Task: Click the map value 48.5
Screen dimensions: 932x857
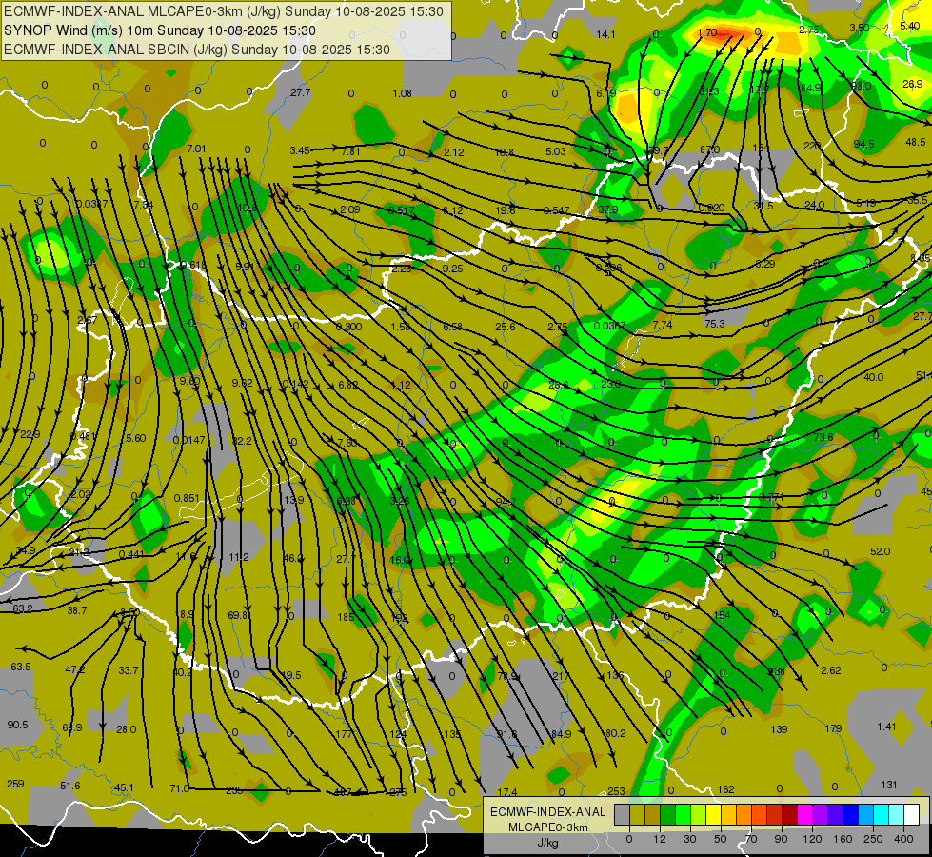Action: click(916, 142)
